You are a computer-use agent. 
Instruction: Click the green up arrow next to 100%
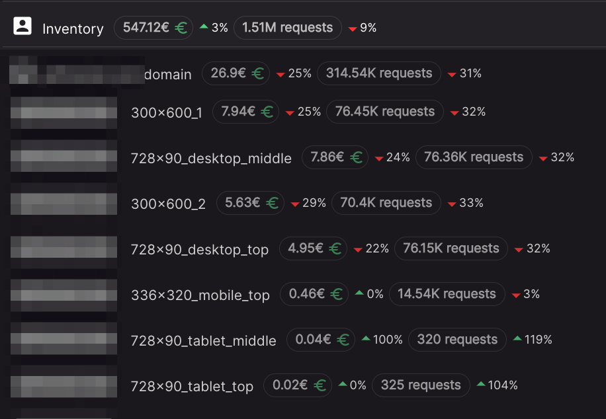click(x=365, y=340)
